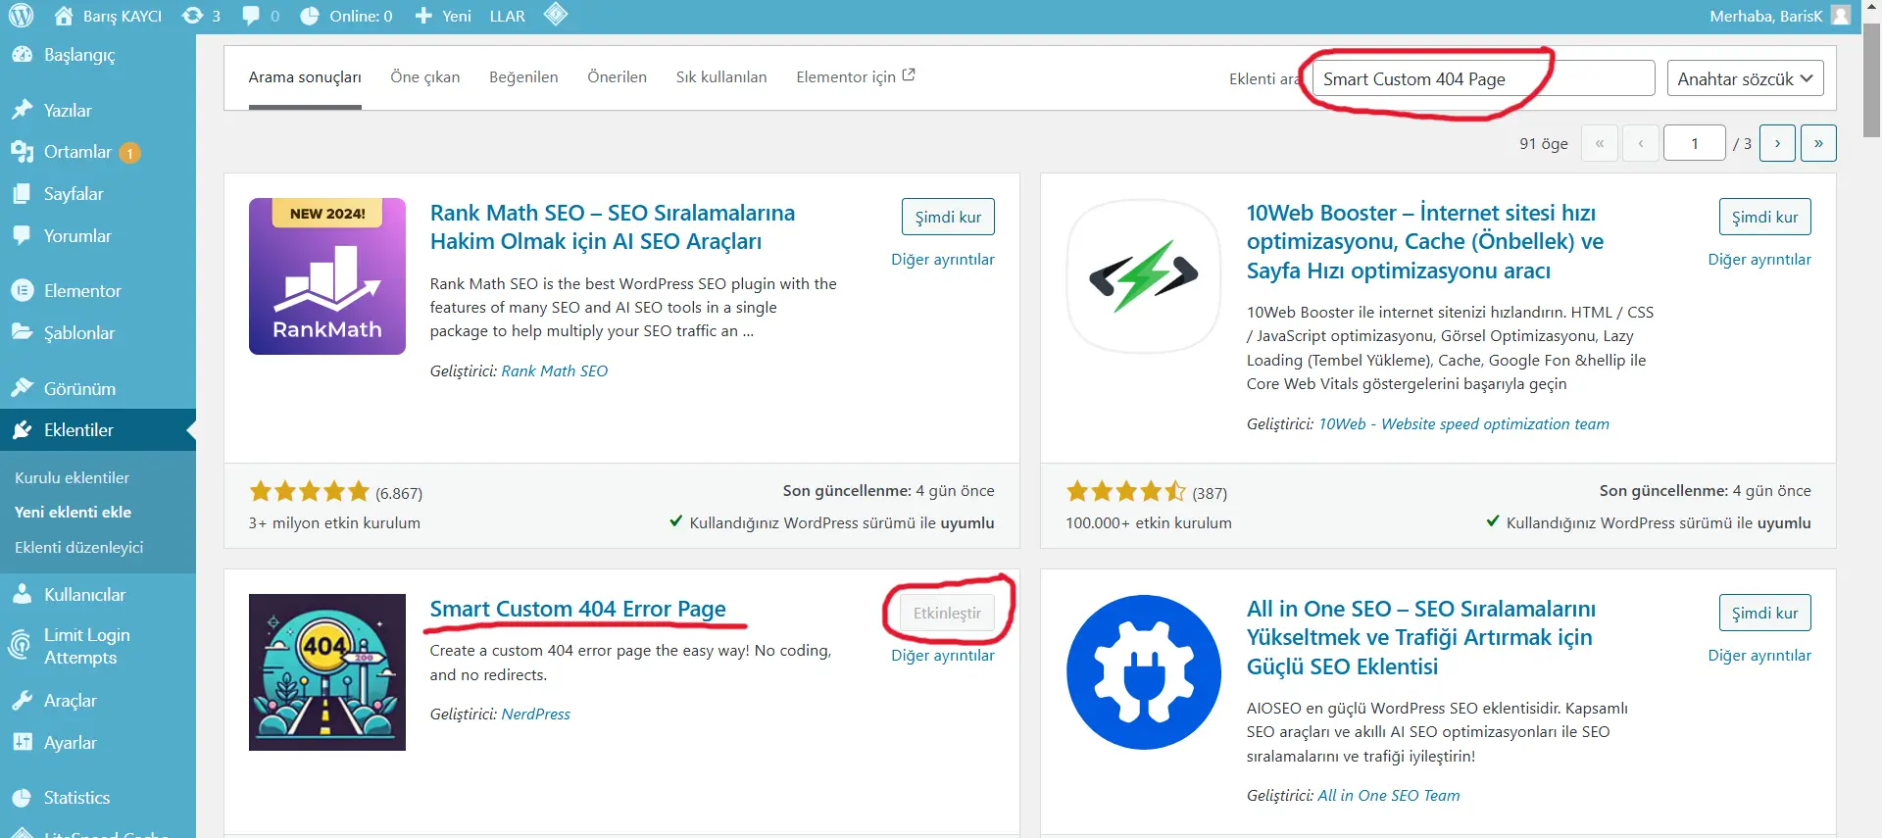This screenshot has height=838, width=1882.
Task: Click the diamond icon in admin bar
Action: click(x=556, y=15)
